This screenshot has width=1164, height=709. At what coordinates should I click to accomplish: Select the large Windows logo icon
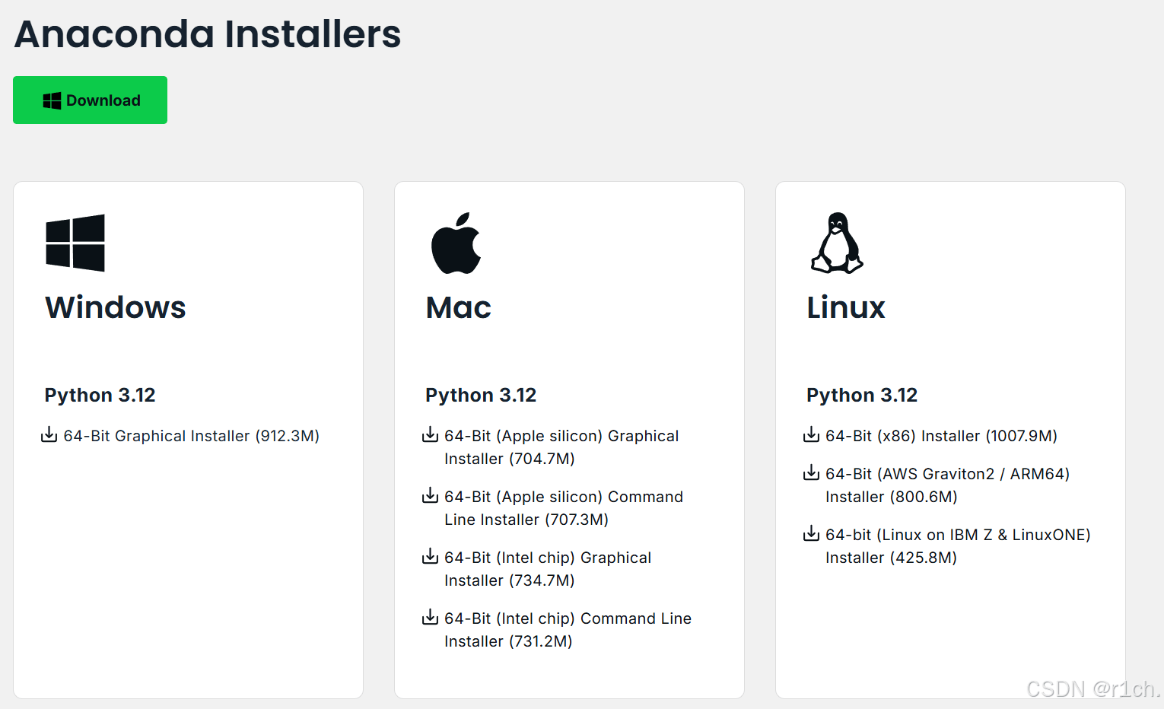click(x=75, y=243)
